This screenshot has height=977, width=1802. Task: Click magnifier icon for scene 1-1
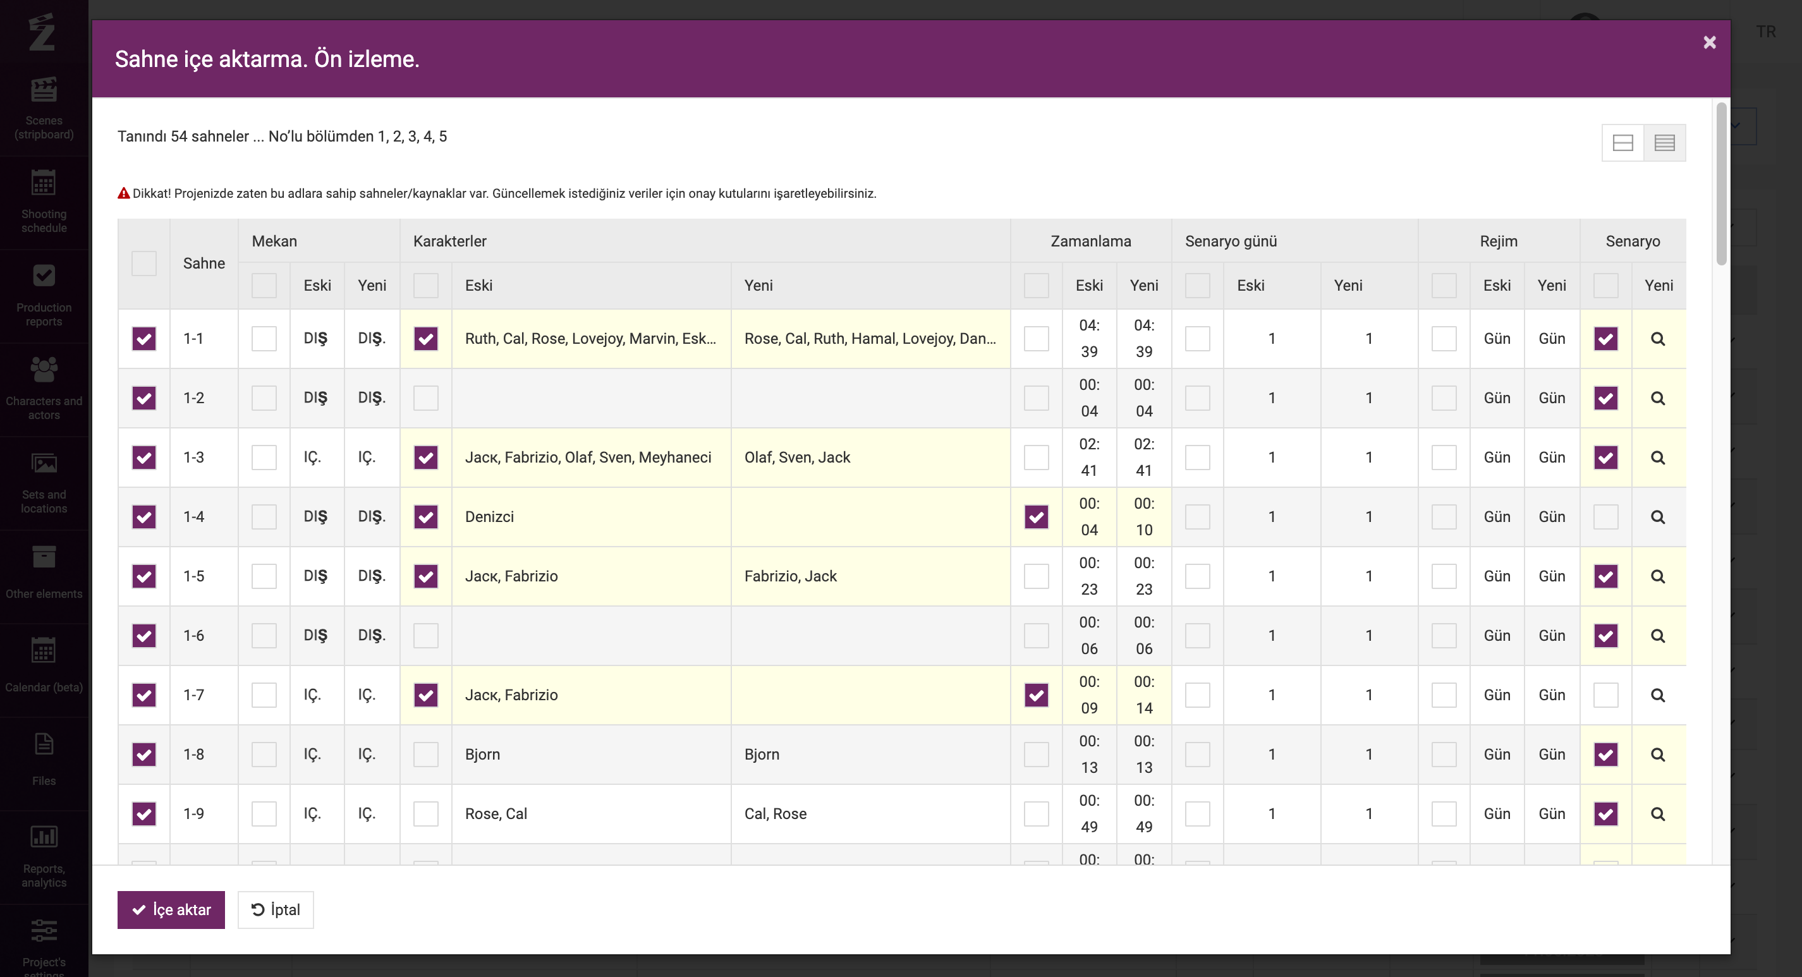[1657, 339]
